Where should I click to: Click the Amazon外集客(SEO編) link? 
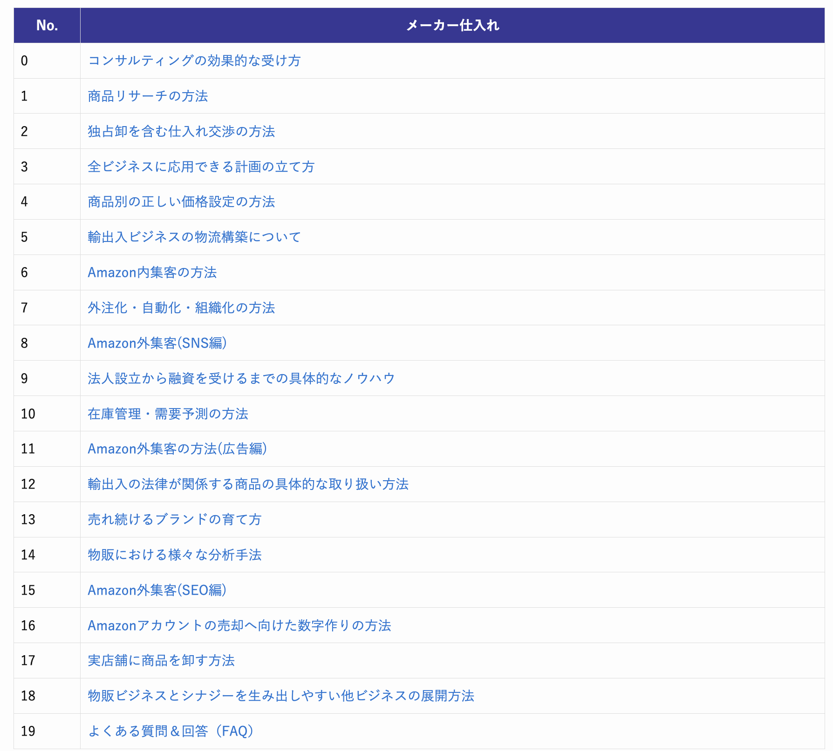(157, 590)
